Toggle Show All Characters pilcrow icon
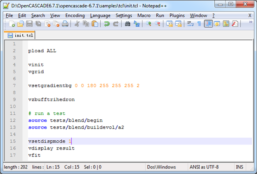This screenshot has height=174, width=257. (x=199, y=24)
